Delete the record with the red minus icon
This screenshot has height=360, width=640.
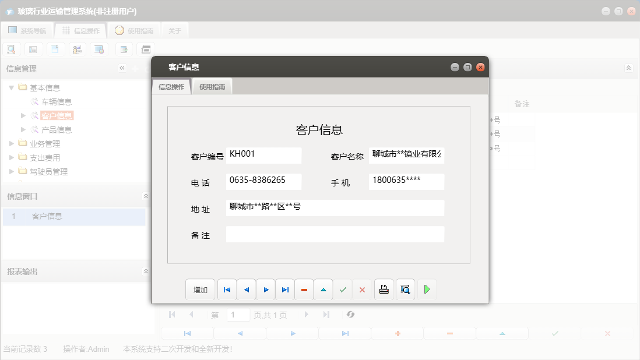tap(304, 289)
